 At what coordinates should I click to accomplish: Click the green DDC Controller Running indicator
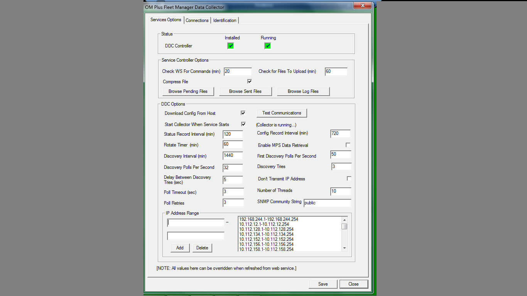267,46
